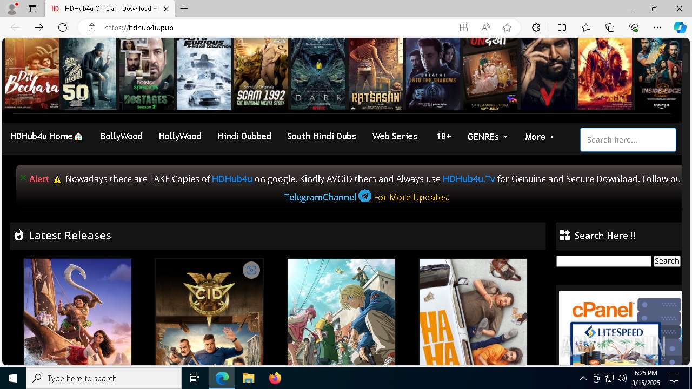Open the TelegramChannel link
This screenshot has height=389, width=692.
[320, 197]
